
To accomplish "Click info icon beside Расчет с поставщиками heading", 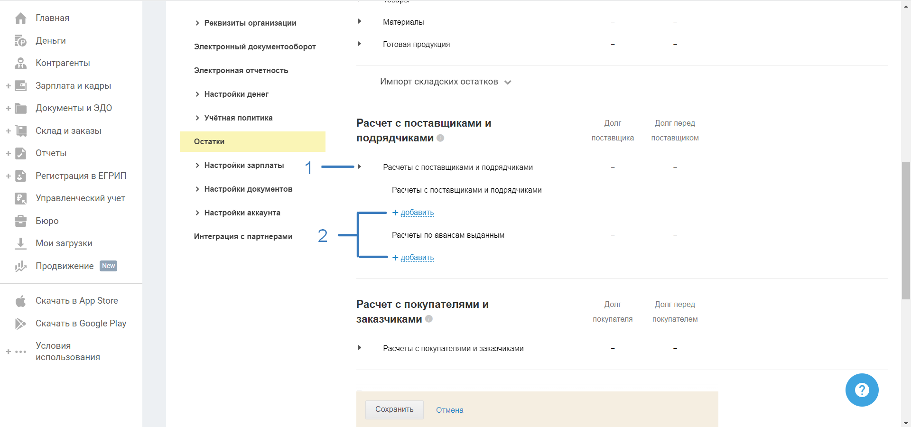I will [x=440, y=138].
